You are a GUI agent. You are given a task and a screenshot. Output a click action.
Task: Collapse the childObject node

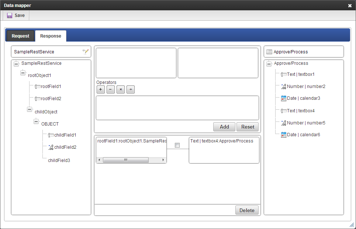[30, 109]
